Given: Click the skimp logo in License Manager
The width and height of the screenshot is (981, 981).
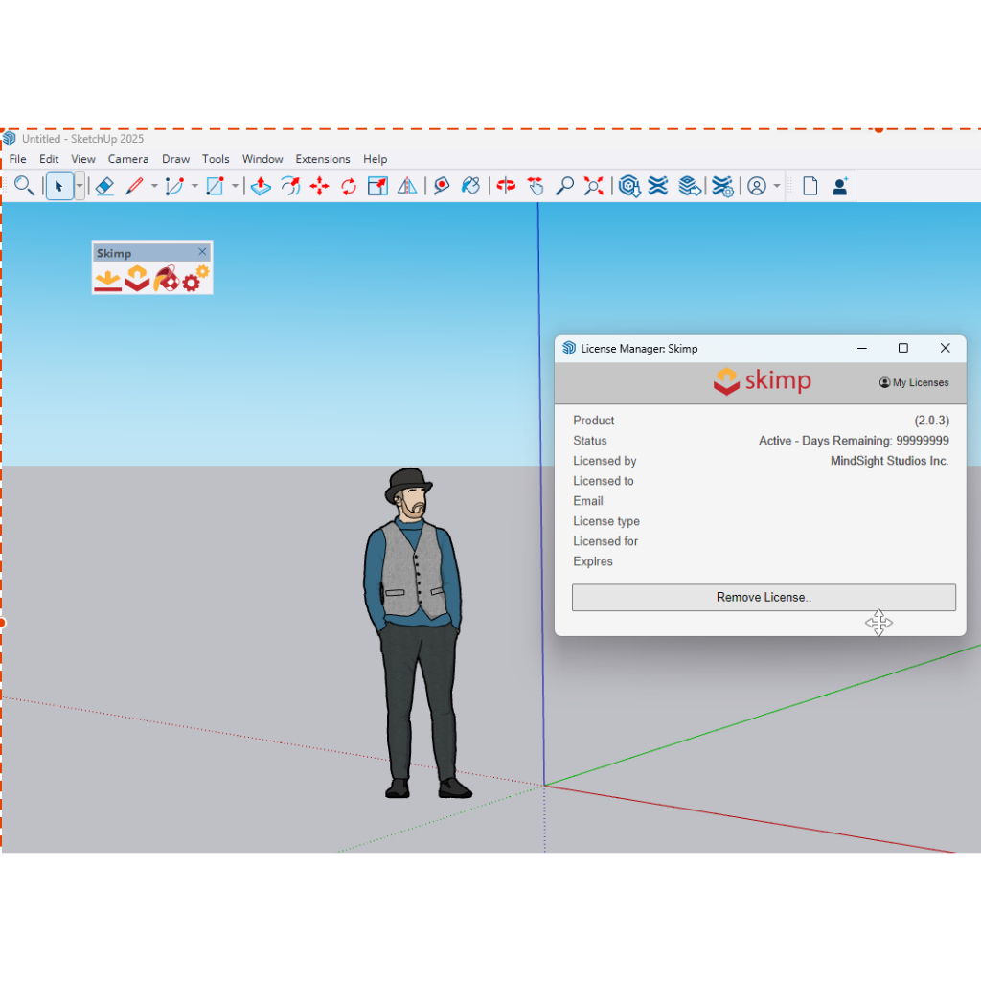Looking at the screenshot, I should pyautogui.click(x=762, y=380).
